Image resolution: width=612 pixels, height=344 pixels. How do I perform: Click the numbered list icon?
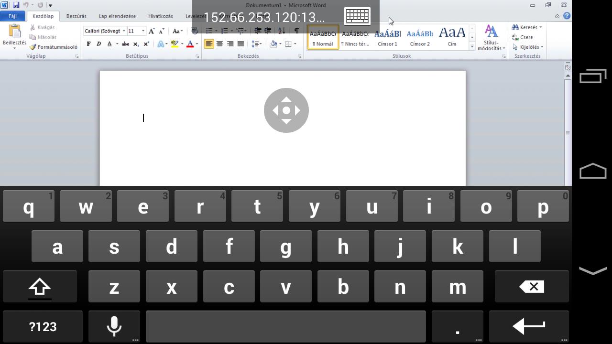(x=224, y=31)
